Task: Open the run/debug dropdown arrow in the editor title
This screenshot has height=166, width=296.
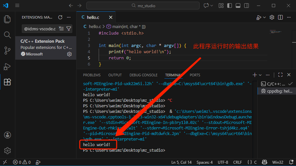Action: (x=264, y=17)
